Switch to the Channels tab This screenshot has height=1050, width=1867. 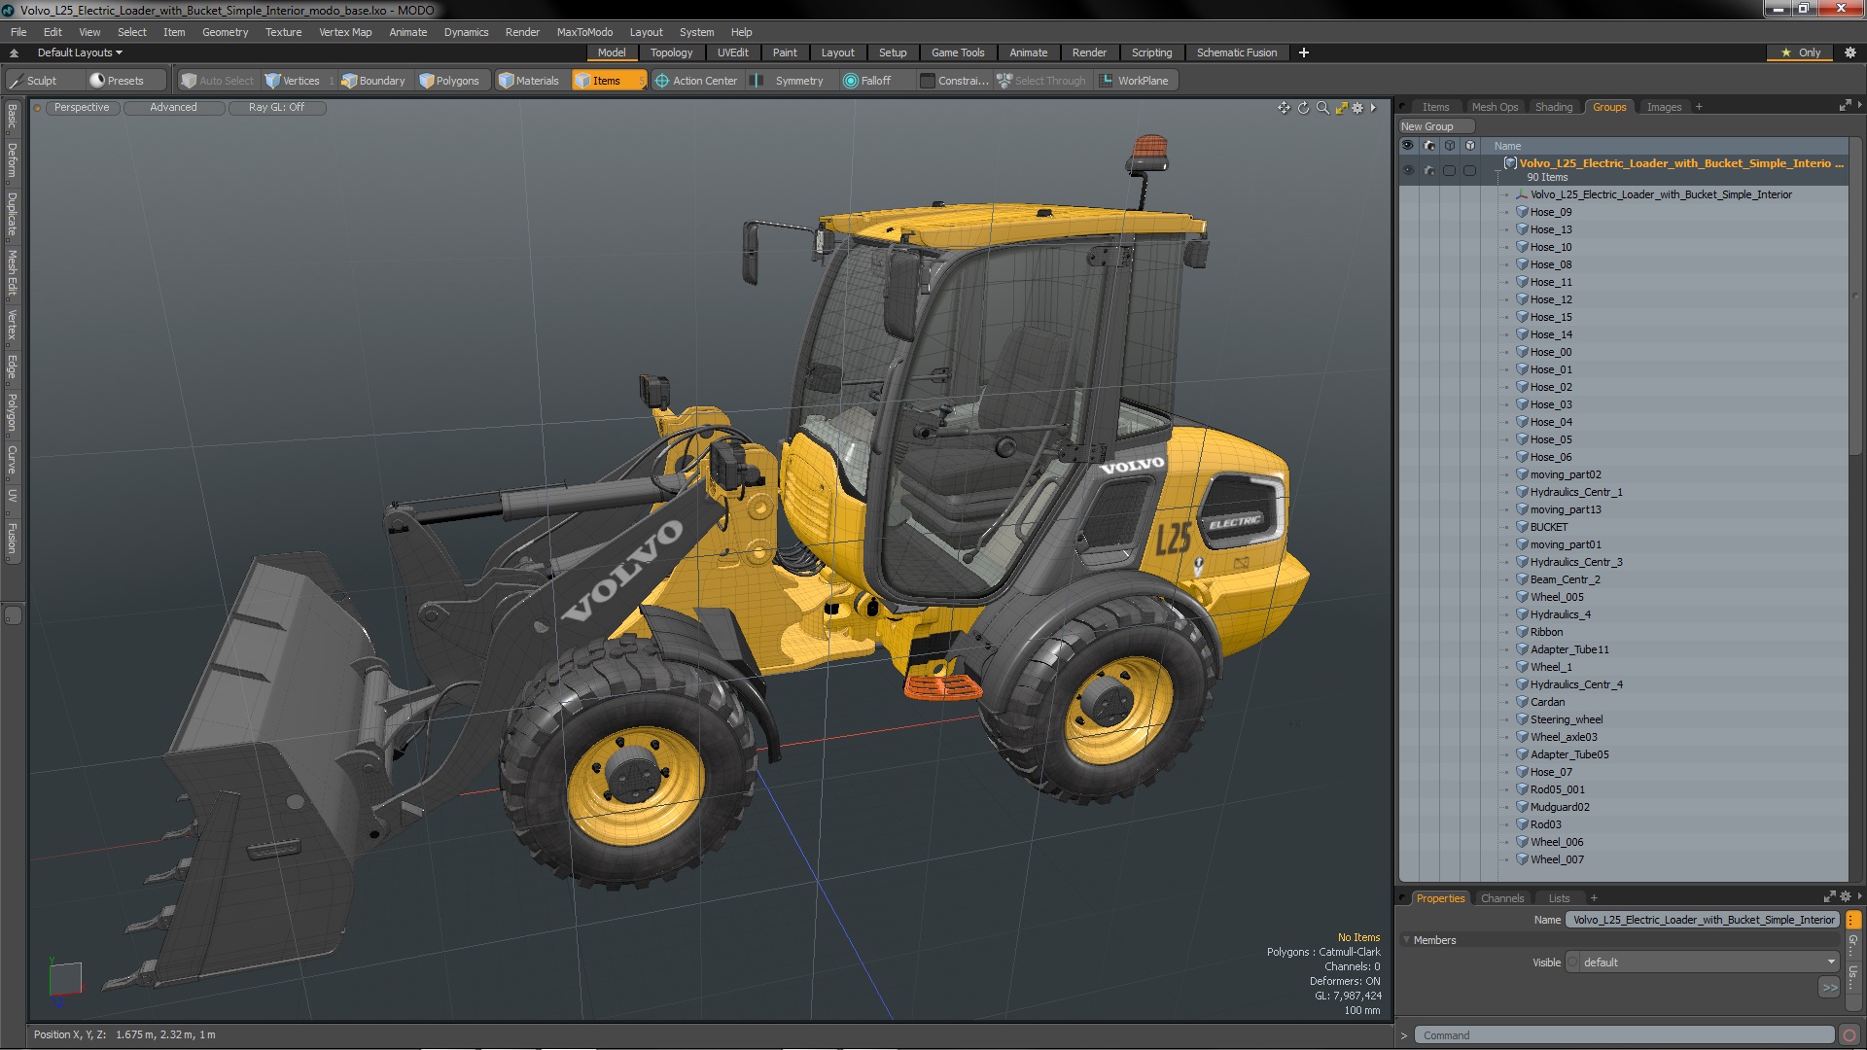tap(1501, 898)
